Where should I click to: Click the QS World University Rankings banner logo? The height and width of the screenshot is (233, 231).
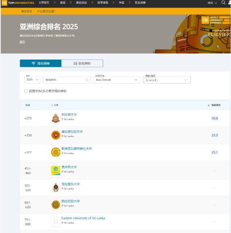pyautogui.click(x=215, y=20)
